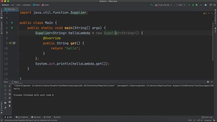Click the editor vertical scrollbar
Screen dimensions: 217x122
click(x=213, y=41)
